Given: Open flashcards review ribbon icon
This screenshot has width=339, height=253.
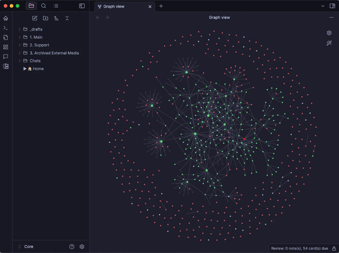Looking at the screenshot, I should tap(6, 66).
